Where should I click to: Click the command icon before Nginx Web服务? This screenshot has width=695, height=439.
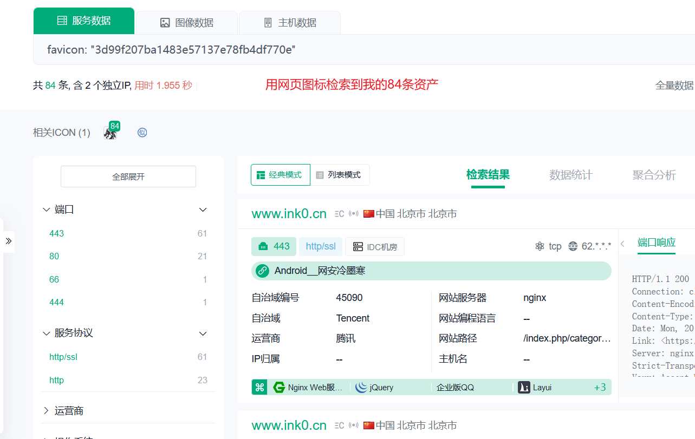[x=259, y=387]
